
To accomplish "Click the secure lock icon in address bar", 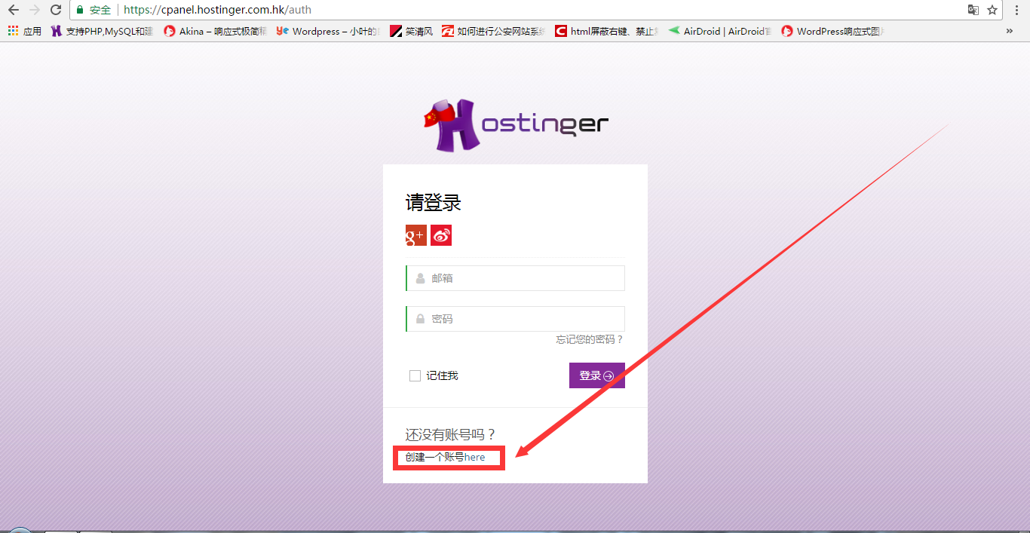I will (x=80, y=10).
